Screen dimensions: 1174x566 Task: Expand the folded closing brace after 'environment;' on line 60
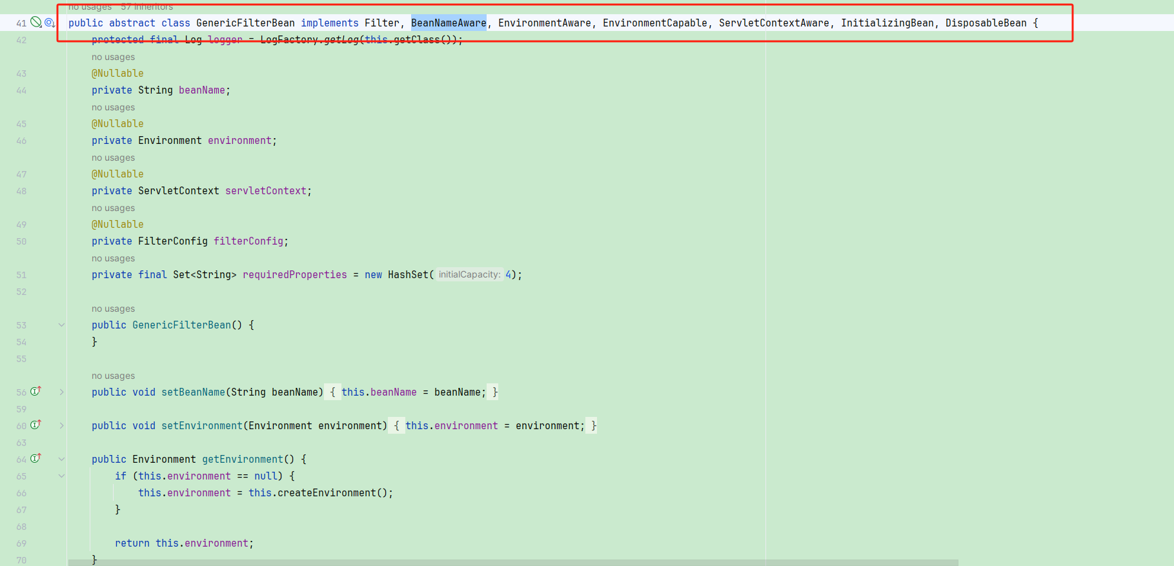click(592, 426)
